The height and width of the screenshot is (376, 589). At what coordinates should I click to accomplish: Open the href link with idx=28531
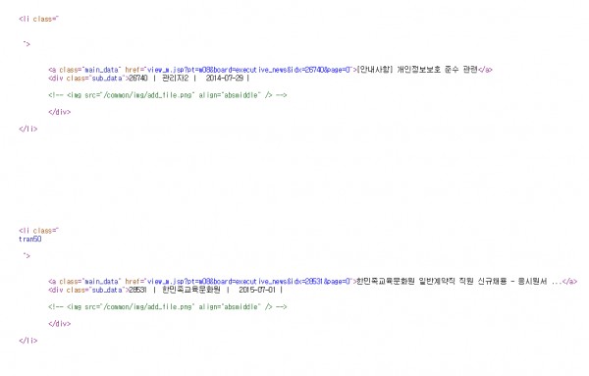(x=249, y=282)
